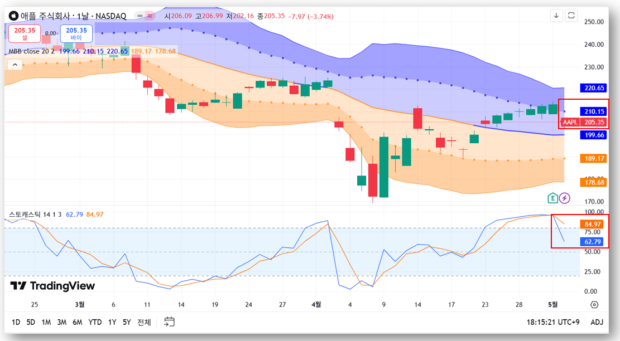
Task: Click the 0.00 spread value between buttons
Action: 51,33
